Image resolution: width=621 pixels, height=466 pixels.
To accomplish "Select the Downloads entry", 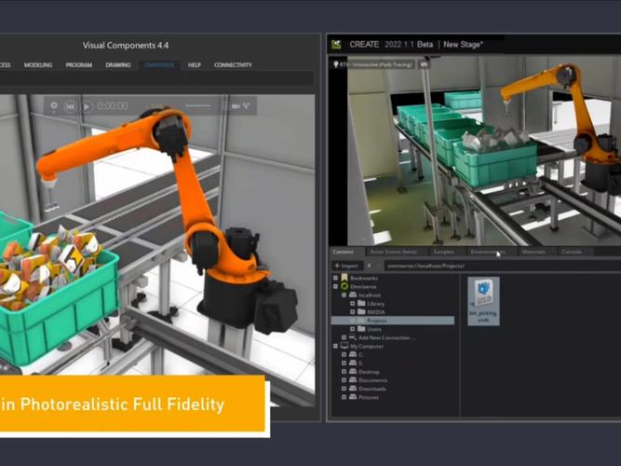I will click(368, 389).
